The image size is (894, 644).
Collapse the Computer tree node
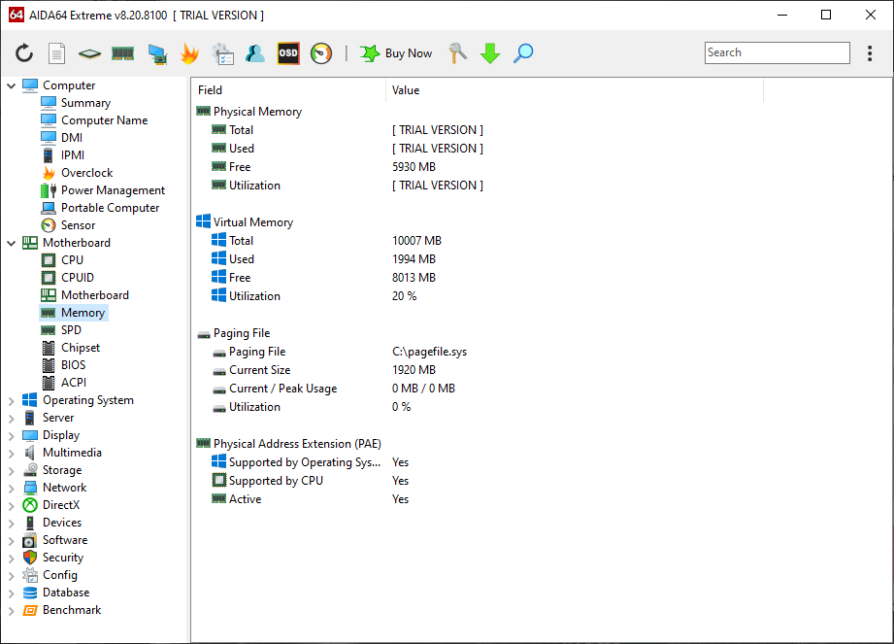coord(12,85)
